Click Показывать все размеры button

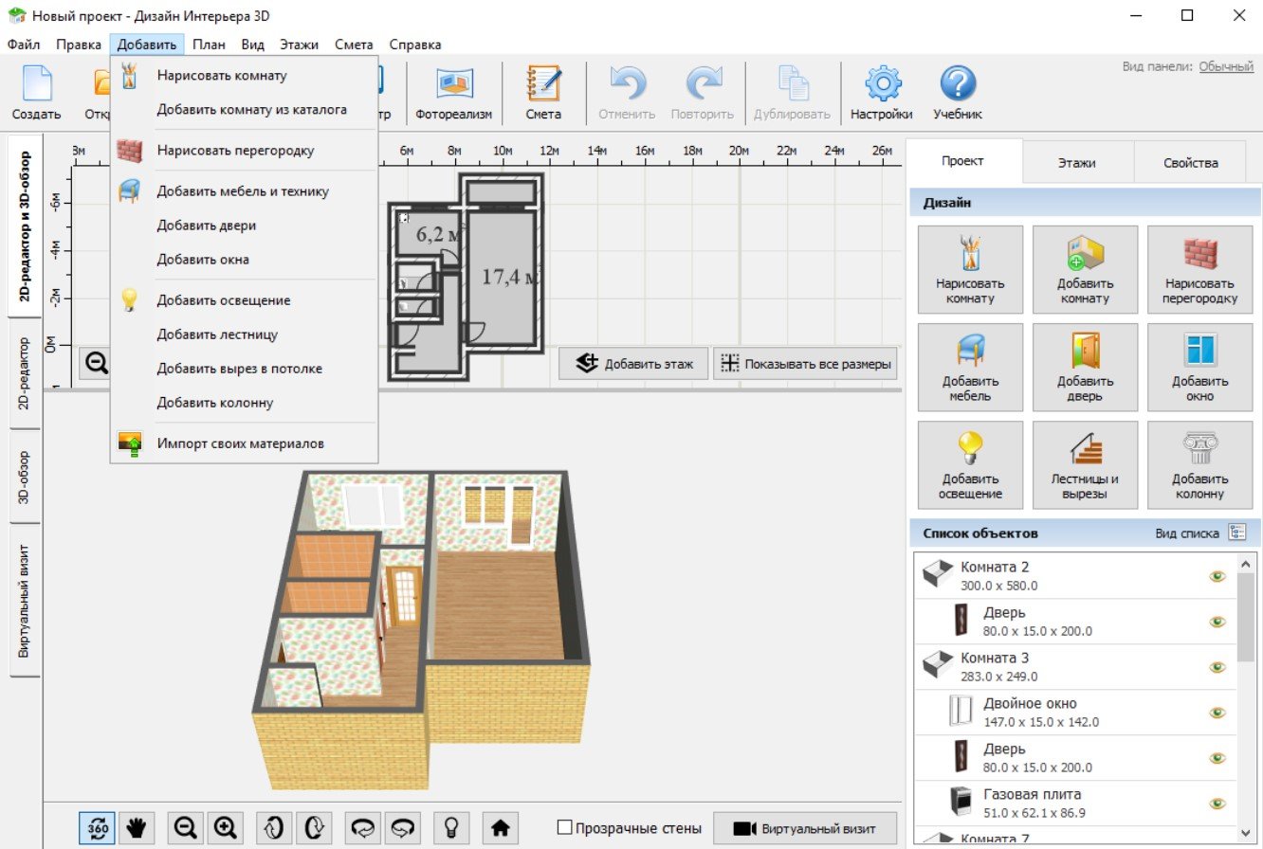[x=805, y=363]
